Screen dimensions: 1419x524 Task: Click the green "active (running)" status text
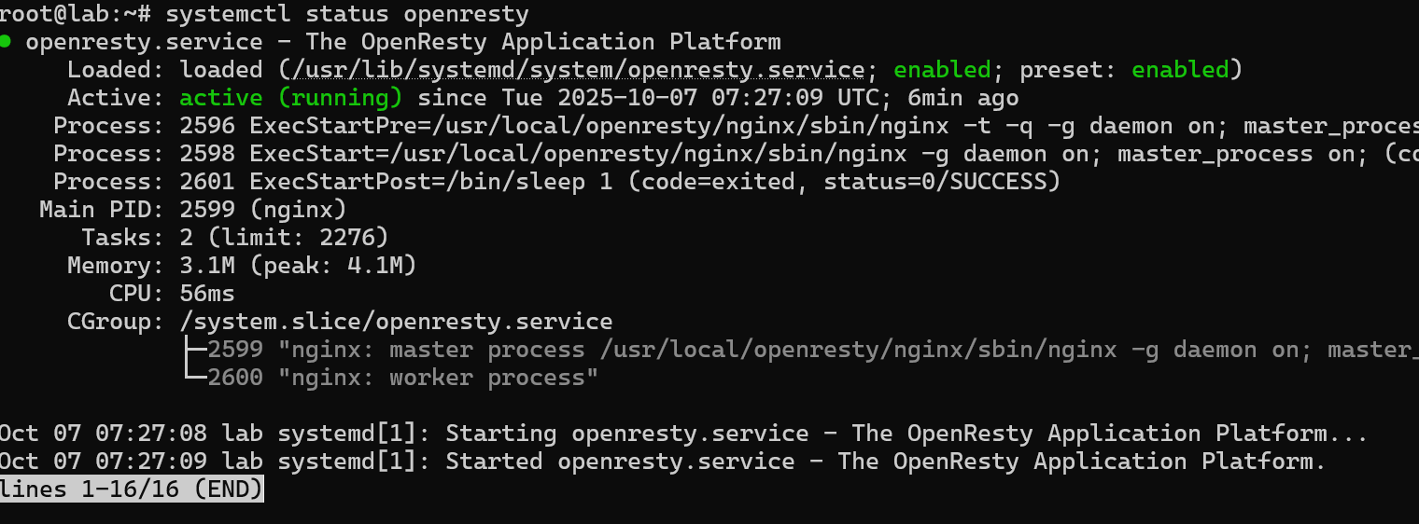pyautogui.click(x=290, y=98)
